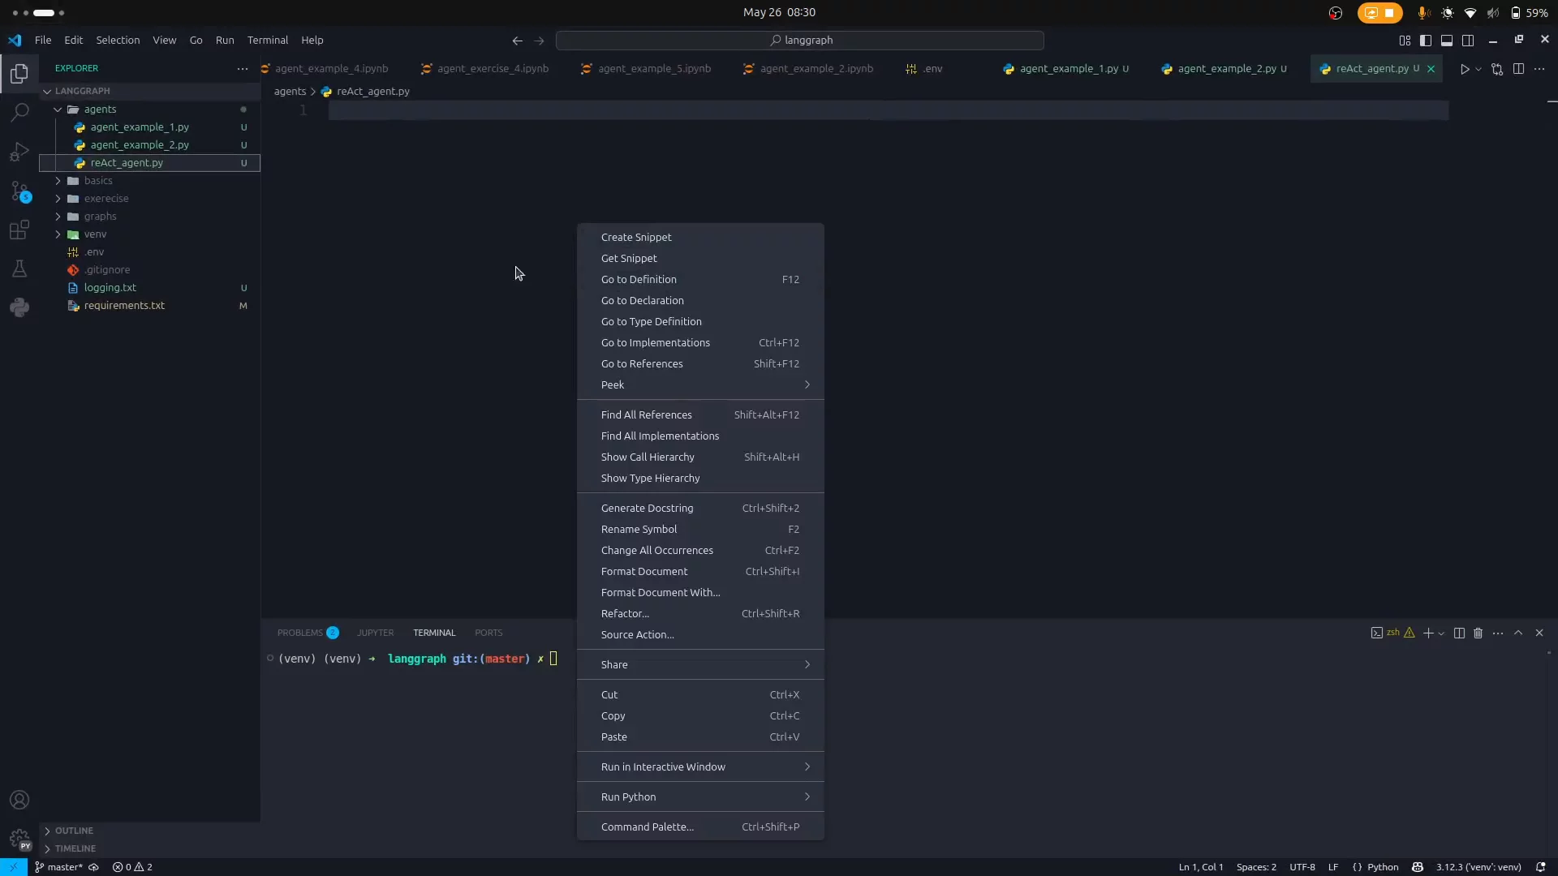Viewport: 1558px width, 876px height.
Task: Kill terminal with trash icon
Action: tap(1478, 633)
